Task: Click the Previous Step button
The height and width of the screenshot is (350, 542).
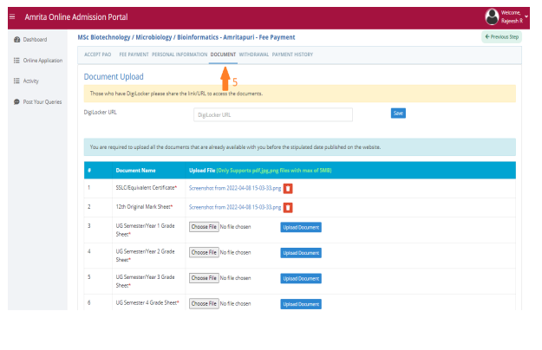Action: (501, 37)
